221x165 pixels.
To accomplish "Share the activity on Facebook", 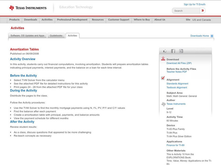I will click(173, 51).
